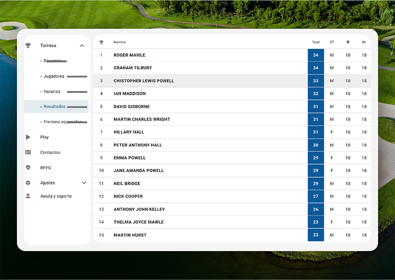Sort by the Total column header

316,42
